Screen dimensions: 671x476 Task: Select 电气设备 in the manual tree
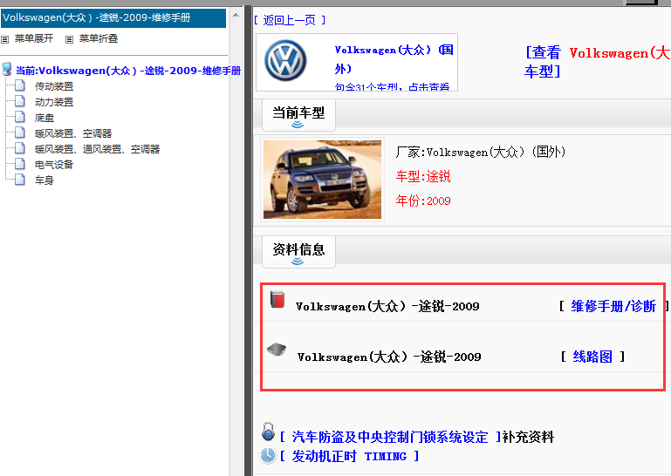(54, 165)
